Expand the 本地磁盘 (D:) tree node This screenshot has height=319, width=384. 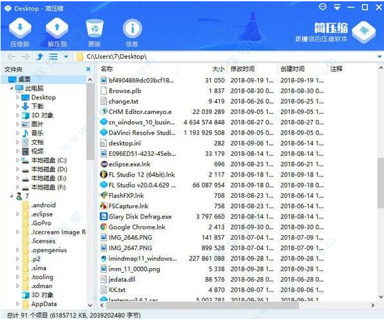[x=17, y=169]
